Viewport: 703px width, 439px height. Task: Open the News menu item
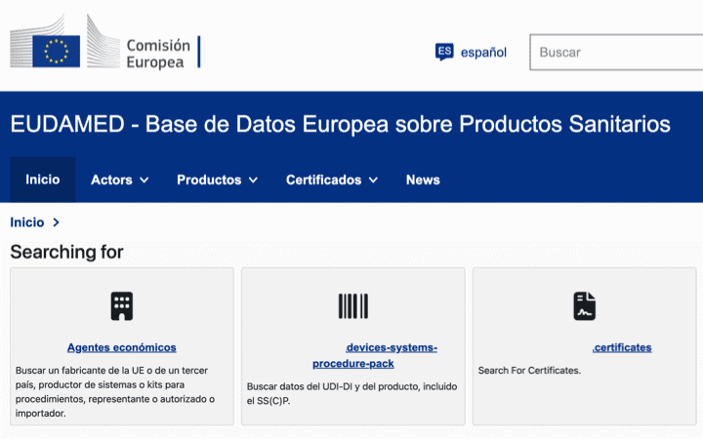[x=423, y=180]
